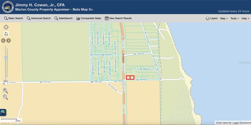Open Comparable Sales

[x=89, y=18]
